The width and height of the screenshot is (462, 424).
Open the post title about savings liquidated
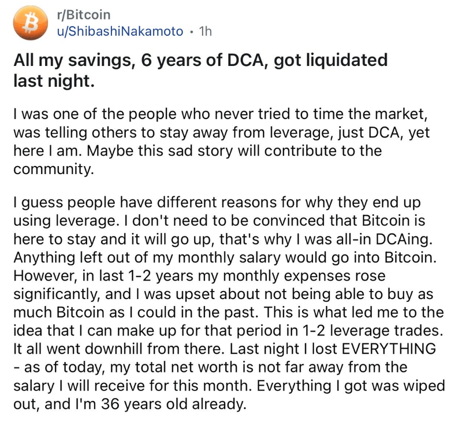tap(200, 70)
